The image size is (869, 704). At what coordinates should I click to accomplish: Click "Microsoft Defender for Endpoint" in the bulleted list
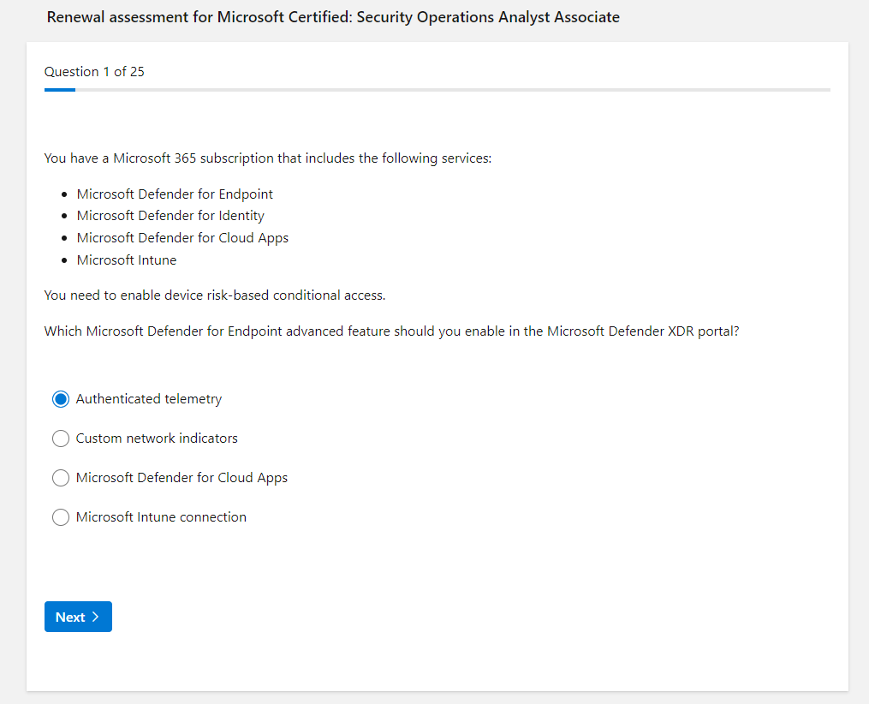(175, 194)
